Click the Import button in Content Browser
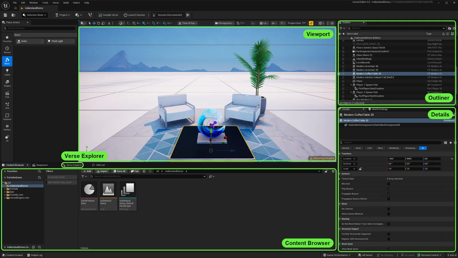Image resolution: width=458 pixels, height=258 pixels. 102,171
